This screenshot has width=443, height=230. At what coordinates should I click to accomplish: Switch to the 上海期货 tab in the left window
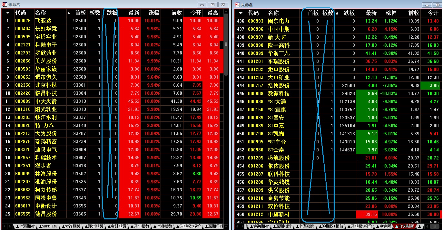(x=25, y=226)
